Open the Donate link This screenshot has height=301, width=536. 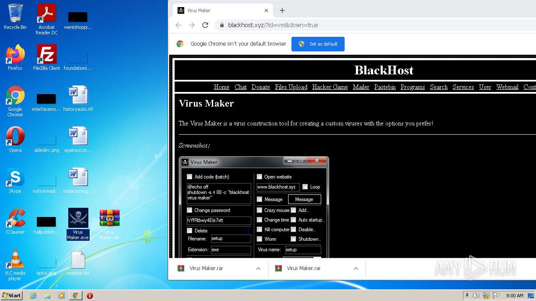260,87
